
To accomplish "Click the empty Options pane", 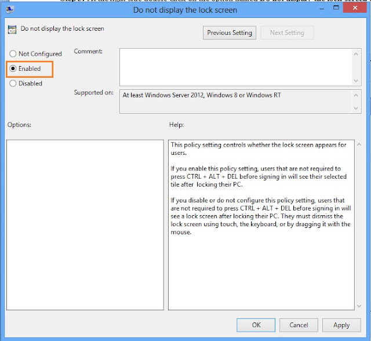I will pos(85,225).
